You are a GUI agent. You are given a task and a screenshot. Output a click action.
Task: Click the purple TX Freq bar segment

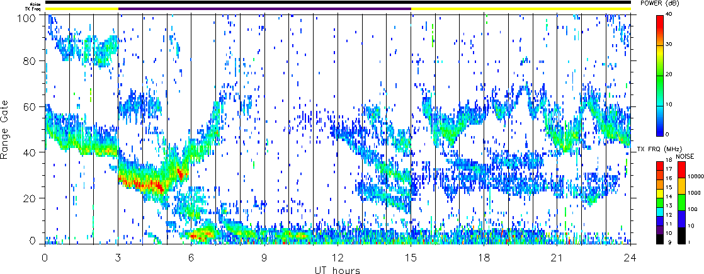[264, 9]
